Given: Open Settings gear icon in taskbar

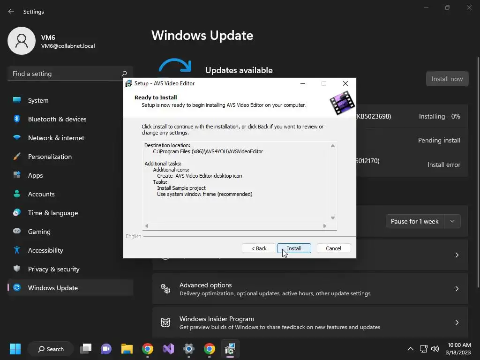Looking at the screenshot, I should pyautogui.click(x=188, y=349).
